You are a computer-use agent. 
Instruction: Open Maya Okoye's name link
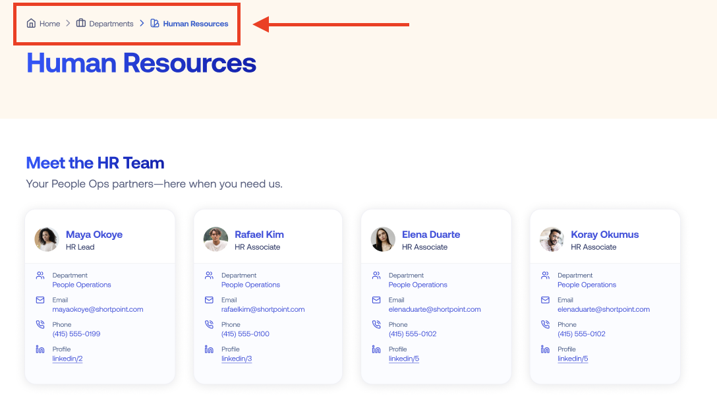[94, 235]
